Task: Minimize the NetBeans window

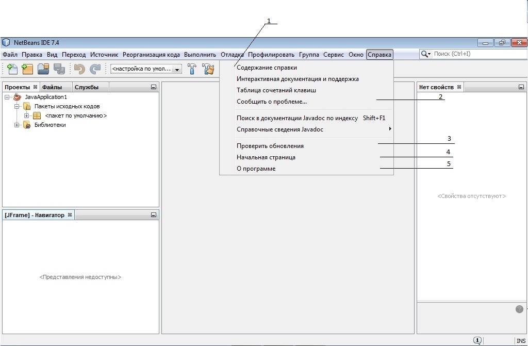Action: (485, 43)
